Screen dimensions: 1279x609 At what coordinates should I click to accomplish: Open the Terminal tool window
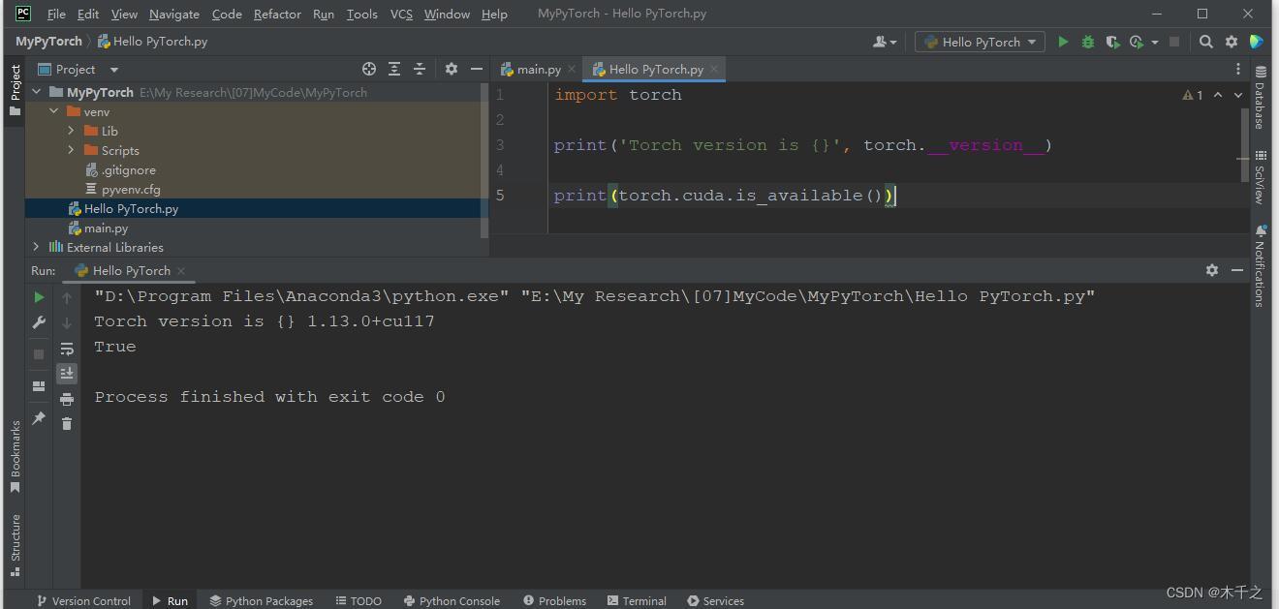(637, 600)
